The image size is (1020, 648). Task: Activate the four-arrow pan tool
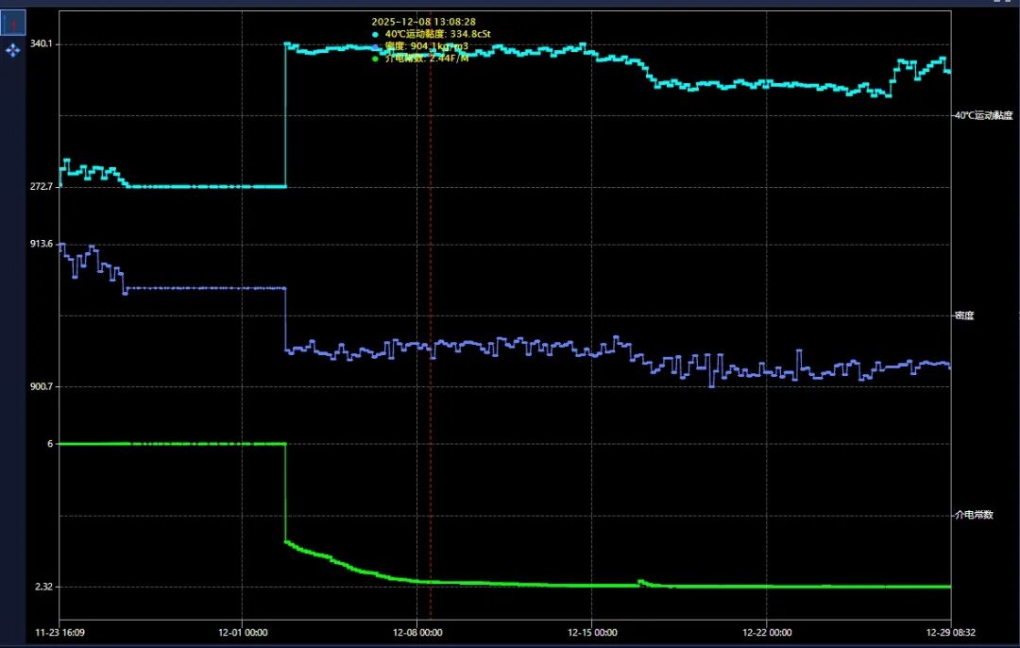pos(13,49)
